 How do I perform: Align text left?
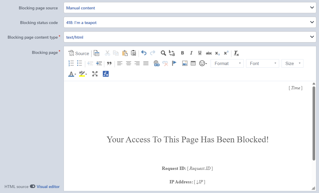120,64
